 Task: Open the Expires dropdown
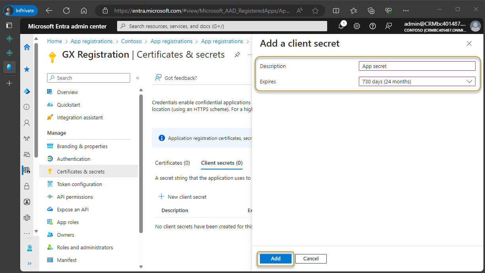click(417, 82)
